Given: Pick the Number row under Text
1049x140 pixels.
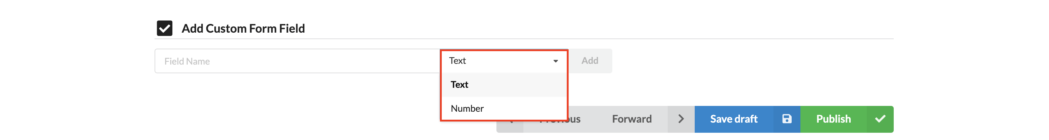Looking at the screenshot, I should (504, 108).
